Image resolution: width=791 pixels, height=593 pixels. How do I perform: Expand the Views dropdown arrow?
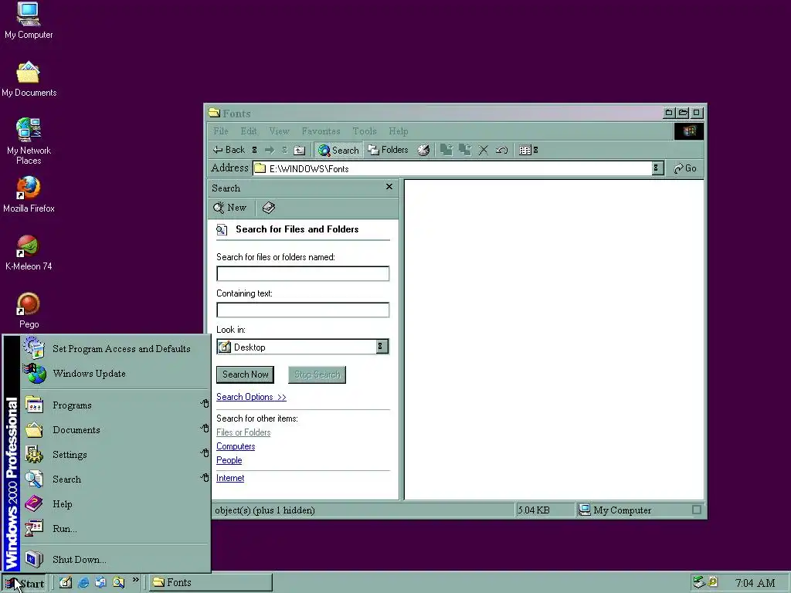(536, 150)
